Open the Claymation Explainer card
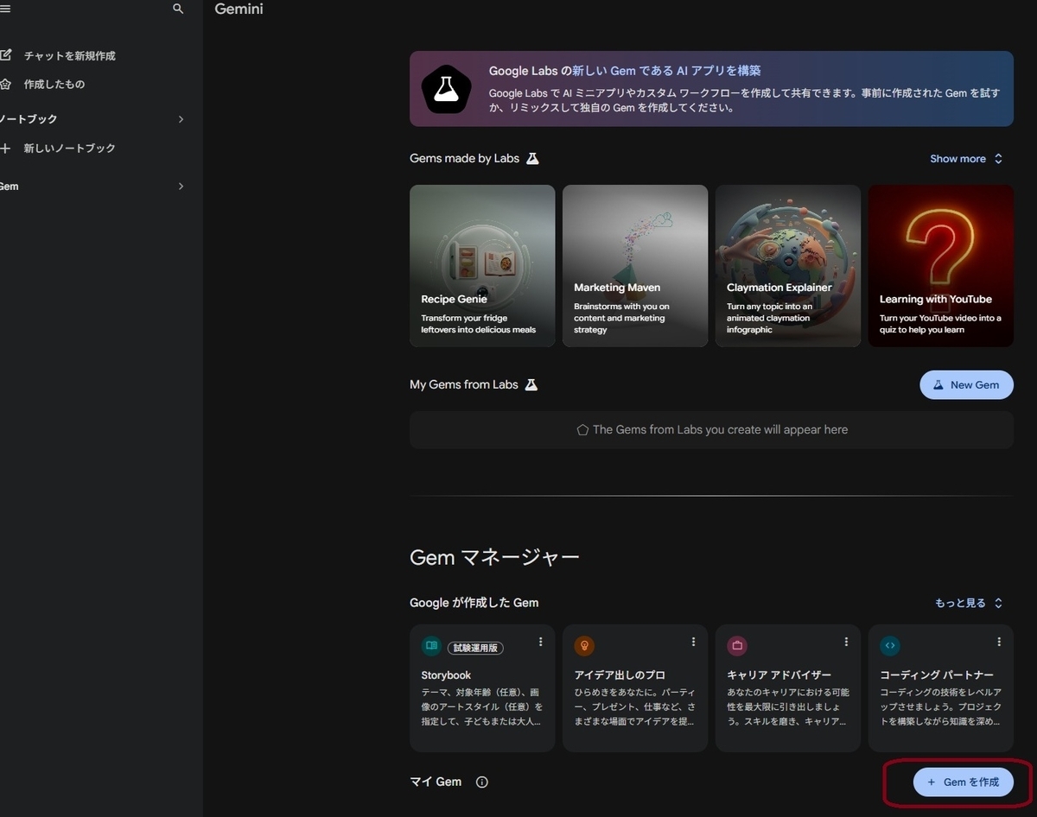 [x=788, y=266]
